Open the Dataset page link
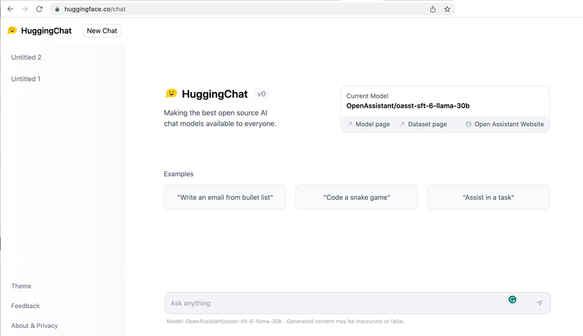This screenshot has height=336, width=583. point(423,124)
